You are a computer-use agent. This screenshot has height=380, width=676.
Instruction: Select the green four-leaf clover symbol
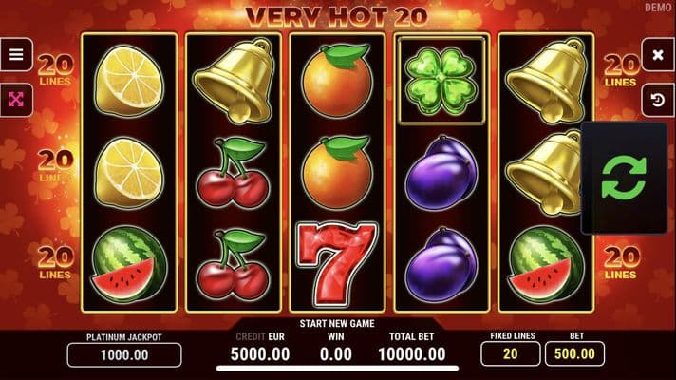pyautogui.click(x=441, y=81)
